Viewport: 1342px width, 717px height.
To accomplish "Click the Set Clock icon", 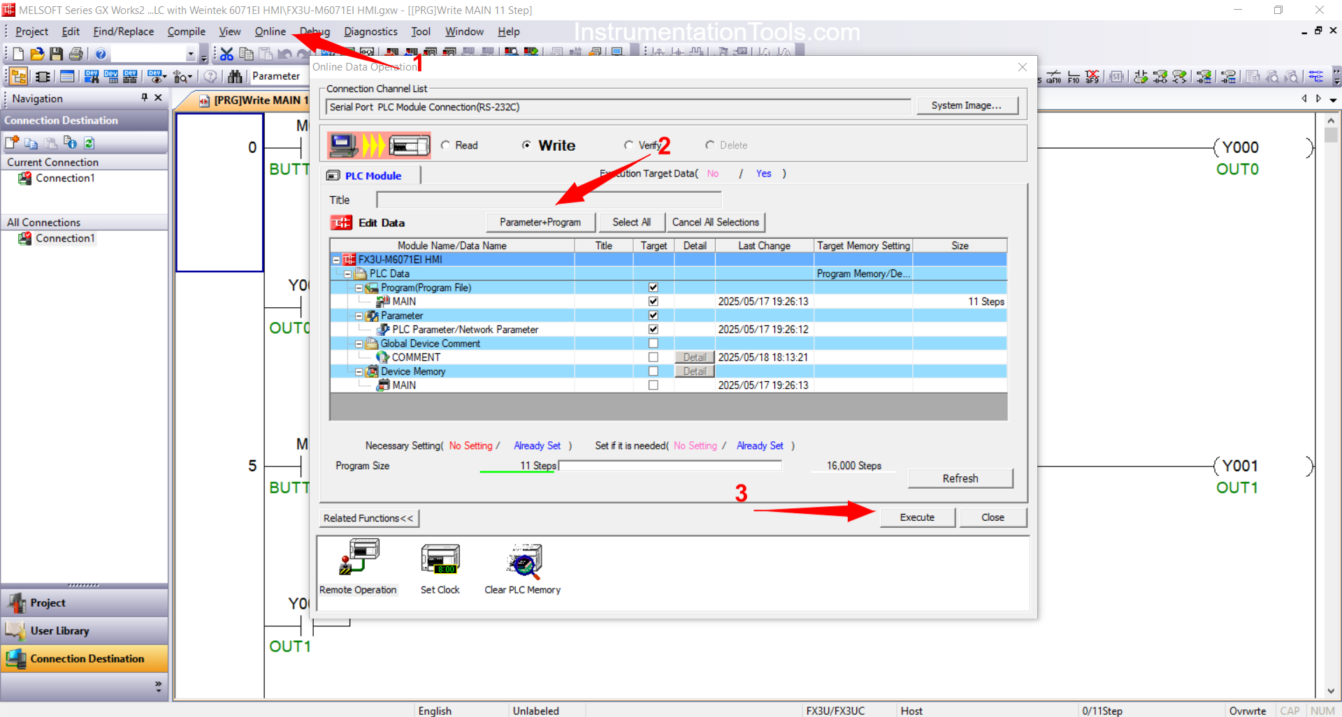I will pyautogui.click(x=440, y=559).
